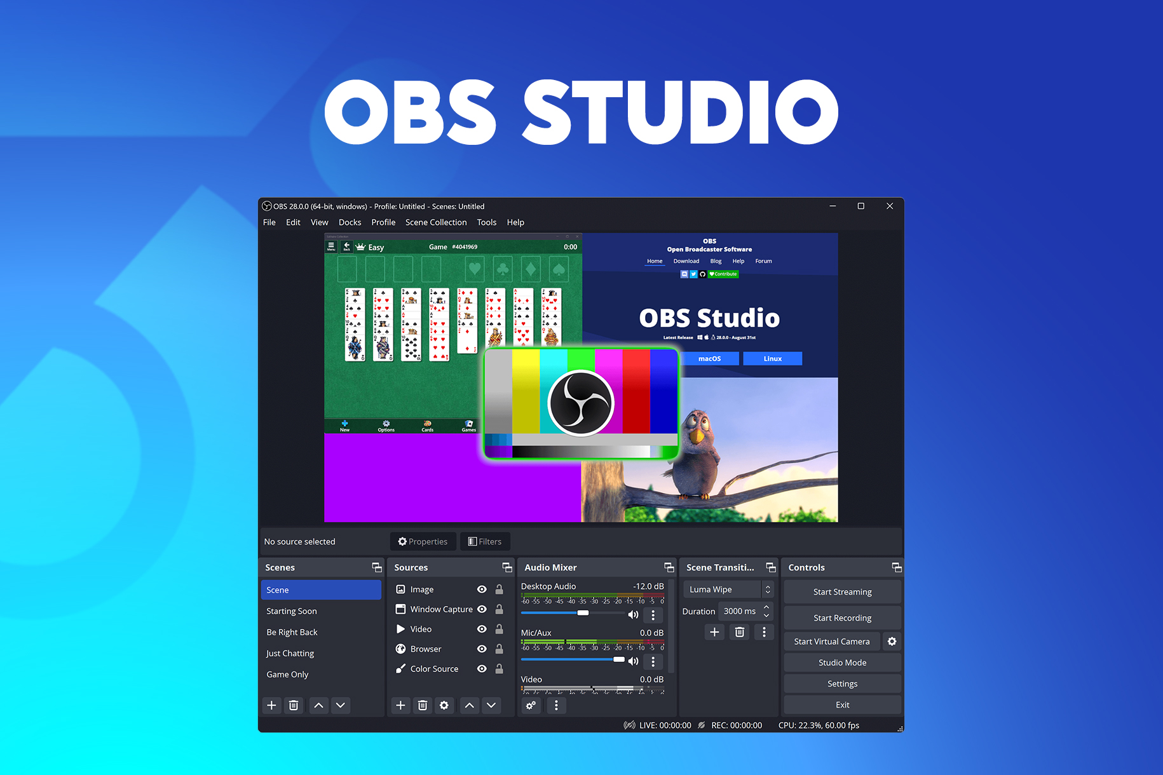Open source Filters button
1163x775 pixels.
point(485,541)
